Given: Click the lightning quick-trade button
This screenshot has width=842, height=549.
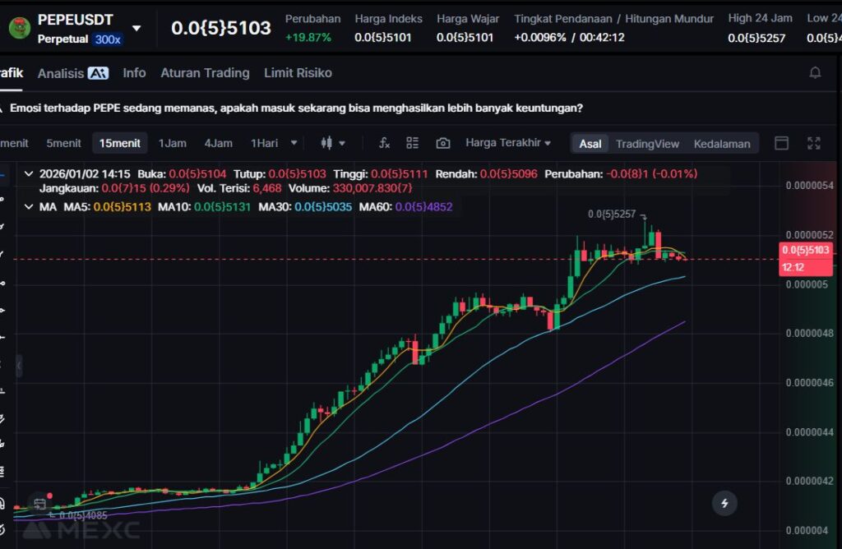Looking at the screenshot, I should pos(724,503).
